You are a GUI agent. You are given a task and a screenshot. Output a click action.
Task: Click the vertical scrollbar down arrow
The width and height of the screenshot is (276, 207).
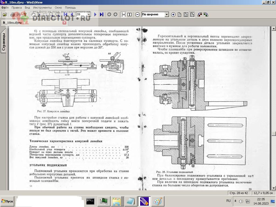pyautogui.click(x=274, y=188)
